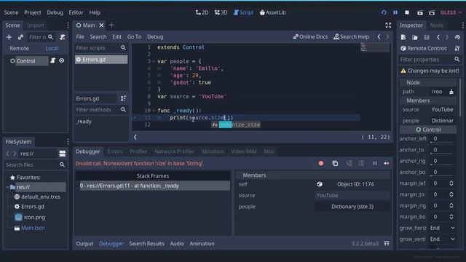Collapse the scripts panel chevron
Image resolution: width=466 pixels, height=262 pixels.
[x=135, y=137]
